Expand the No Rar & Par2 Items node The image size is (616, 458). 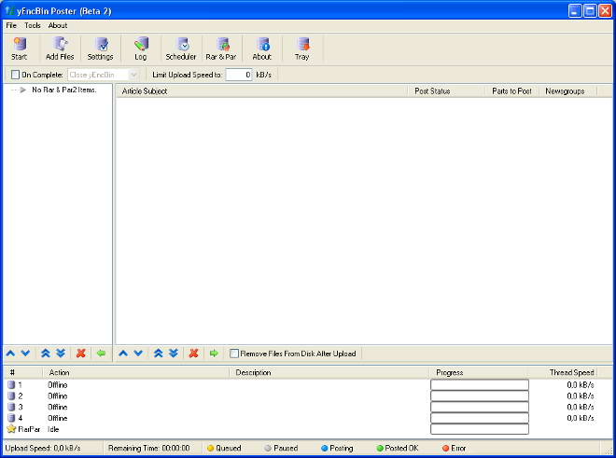[x=23, y=90]
